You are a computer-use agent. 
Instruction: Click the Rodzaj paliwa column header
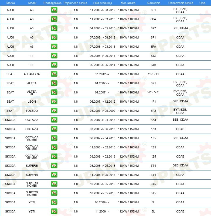click(52, 3)
